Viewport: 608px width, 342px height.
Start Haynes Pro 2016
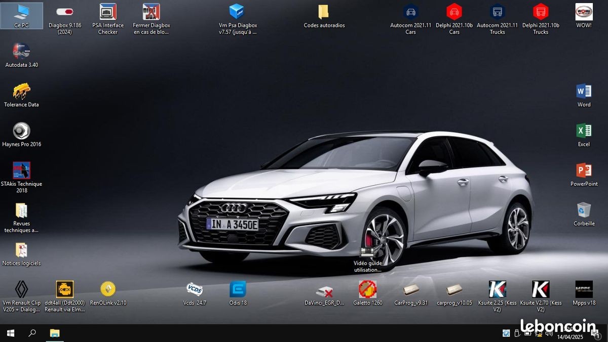click(x=21, y=131)
